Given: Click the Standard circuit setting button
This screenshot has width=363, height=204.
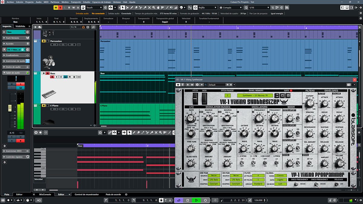Looking at the screenshot, I should 258,184.
